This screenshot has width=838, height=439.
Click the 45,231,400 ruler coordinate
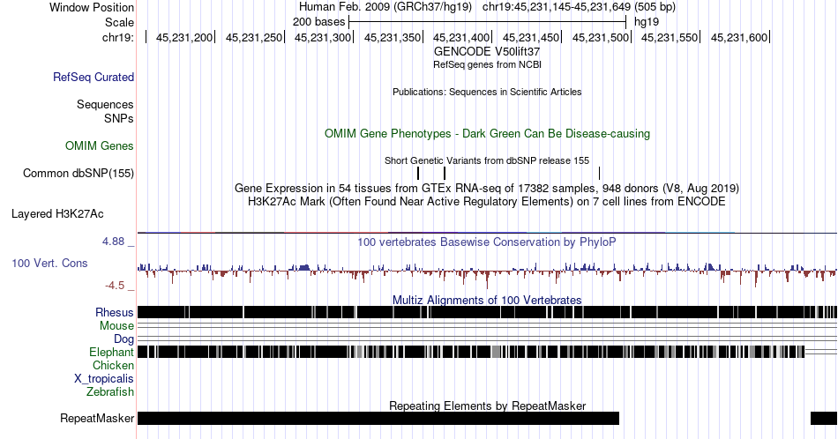click(x=461, y=37)
